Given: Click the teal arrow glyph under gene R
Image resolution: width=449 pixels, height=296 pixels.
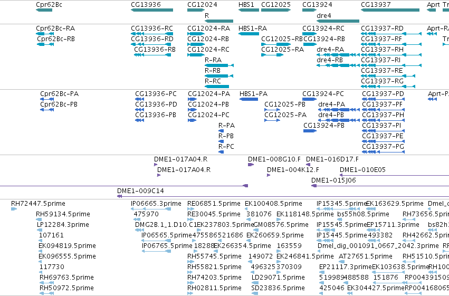Looking at the screenshot, I should 219,21.
